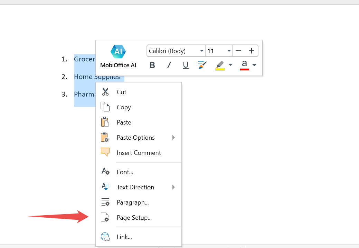Click the Cut scissors icon

coord(105,92)
